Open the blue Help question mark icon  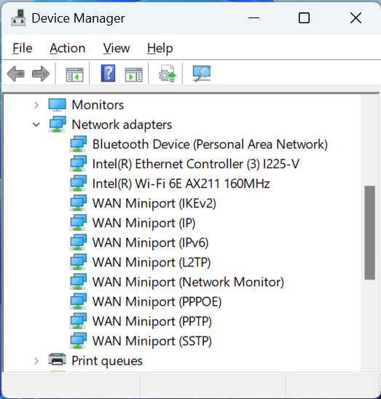(x=109, y=74)
